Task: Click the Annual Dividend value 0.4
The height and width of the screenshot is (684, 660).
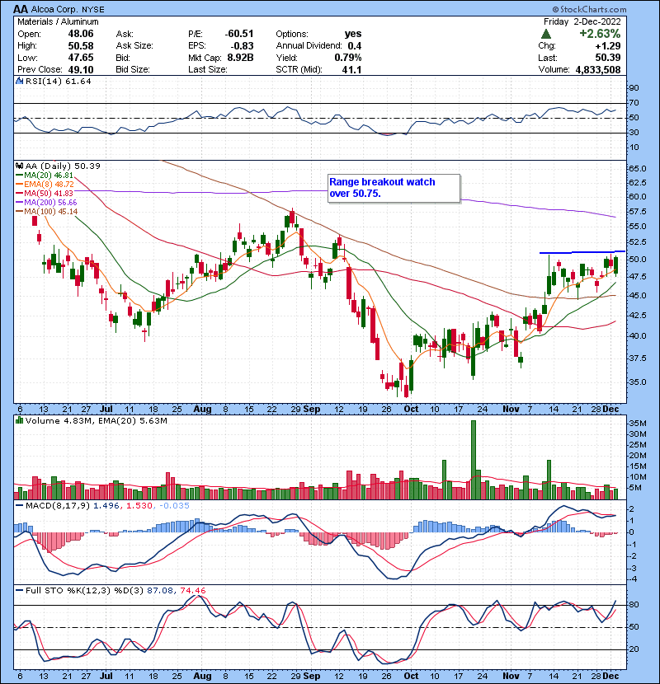Action: pyautogui.click(x=355, y=45)
